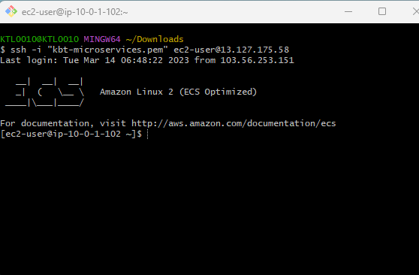The width and height of the screenshot is (419, 275).
Task: Click the KTL0010@KTL0010 user host text
Action: 40,39
